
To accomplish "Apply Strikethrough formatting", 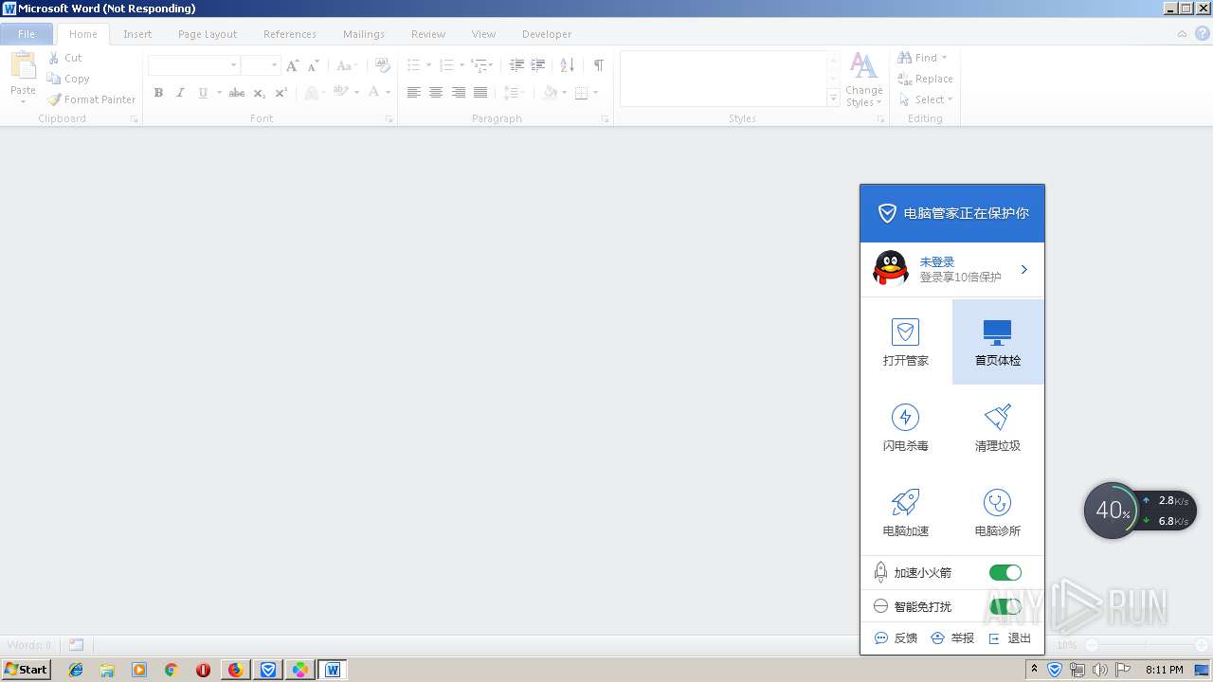I will pos(237,93).
